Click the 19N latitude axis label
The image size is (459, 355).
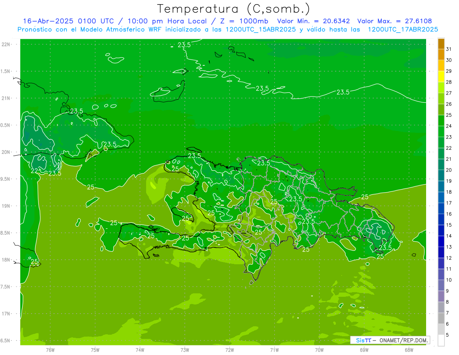[7, 206]
